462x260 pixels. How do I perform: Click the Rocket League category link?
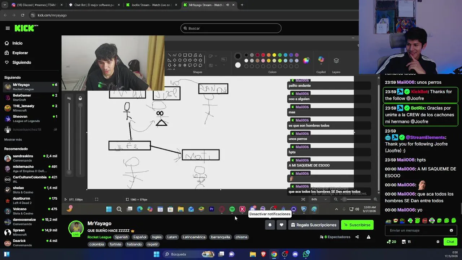click(99, 237)
